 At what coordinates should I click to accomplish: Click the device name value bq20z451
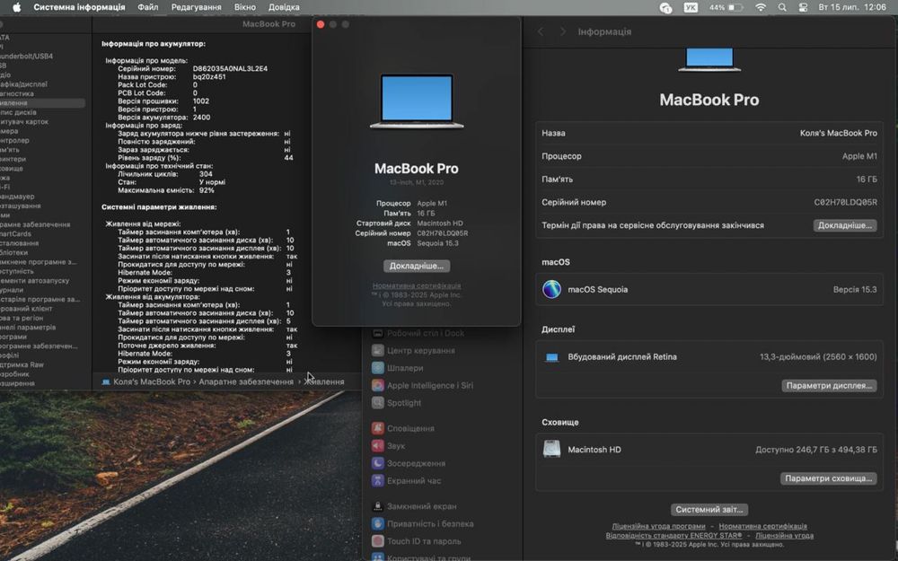pos(209,76)
